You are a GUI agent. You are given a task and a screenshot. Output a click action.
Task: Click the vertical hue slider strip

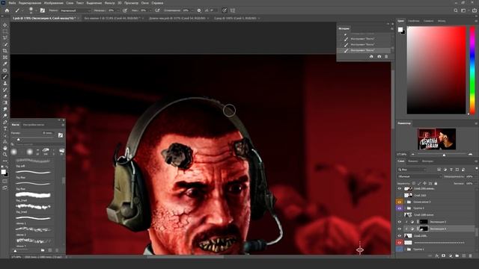point(472,70)
